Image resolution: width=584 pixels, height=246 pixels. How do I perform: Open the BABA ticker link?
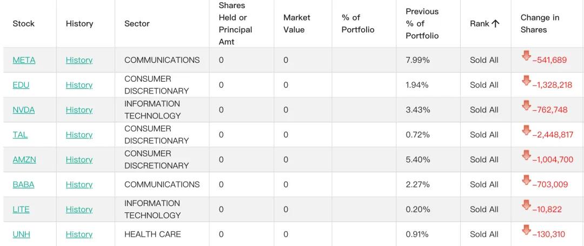coord(23,184)
